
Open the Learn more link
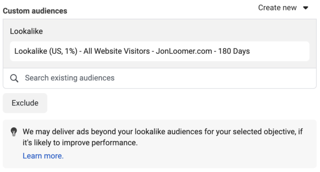43,156
